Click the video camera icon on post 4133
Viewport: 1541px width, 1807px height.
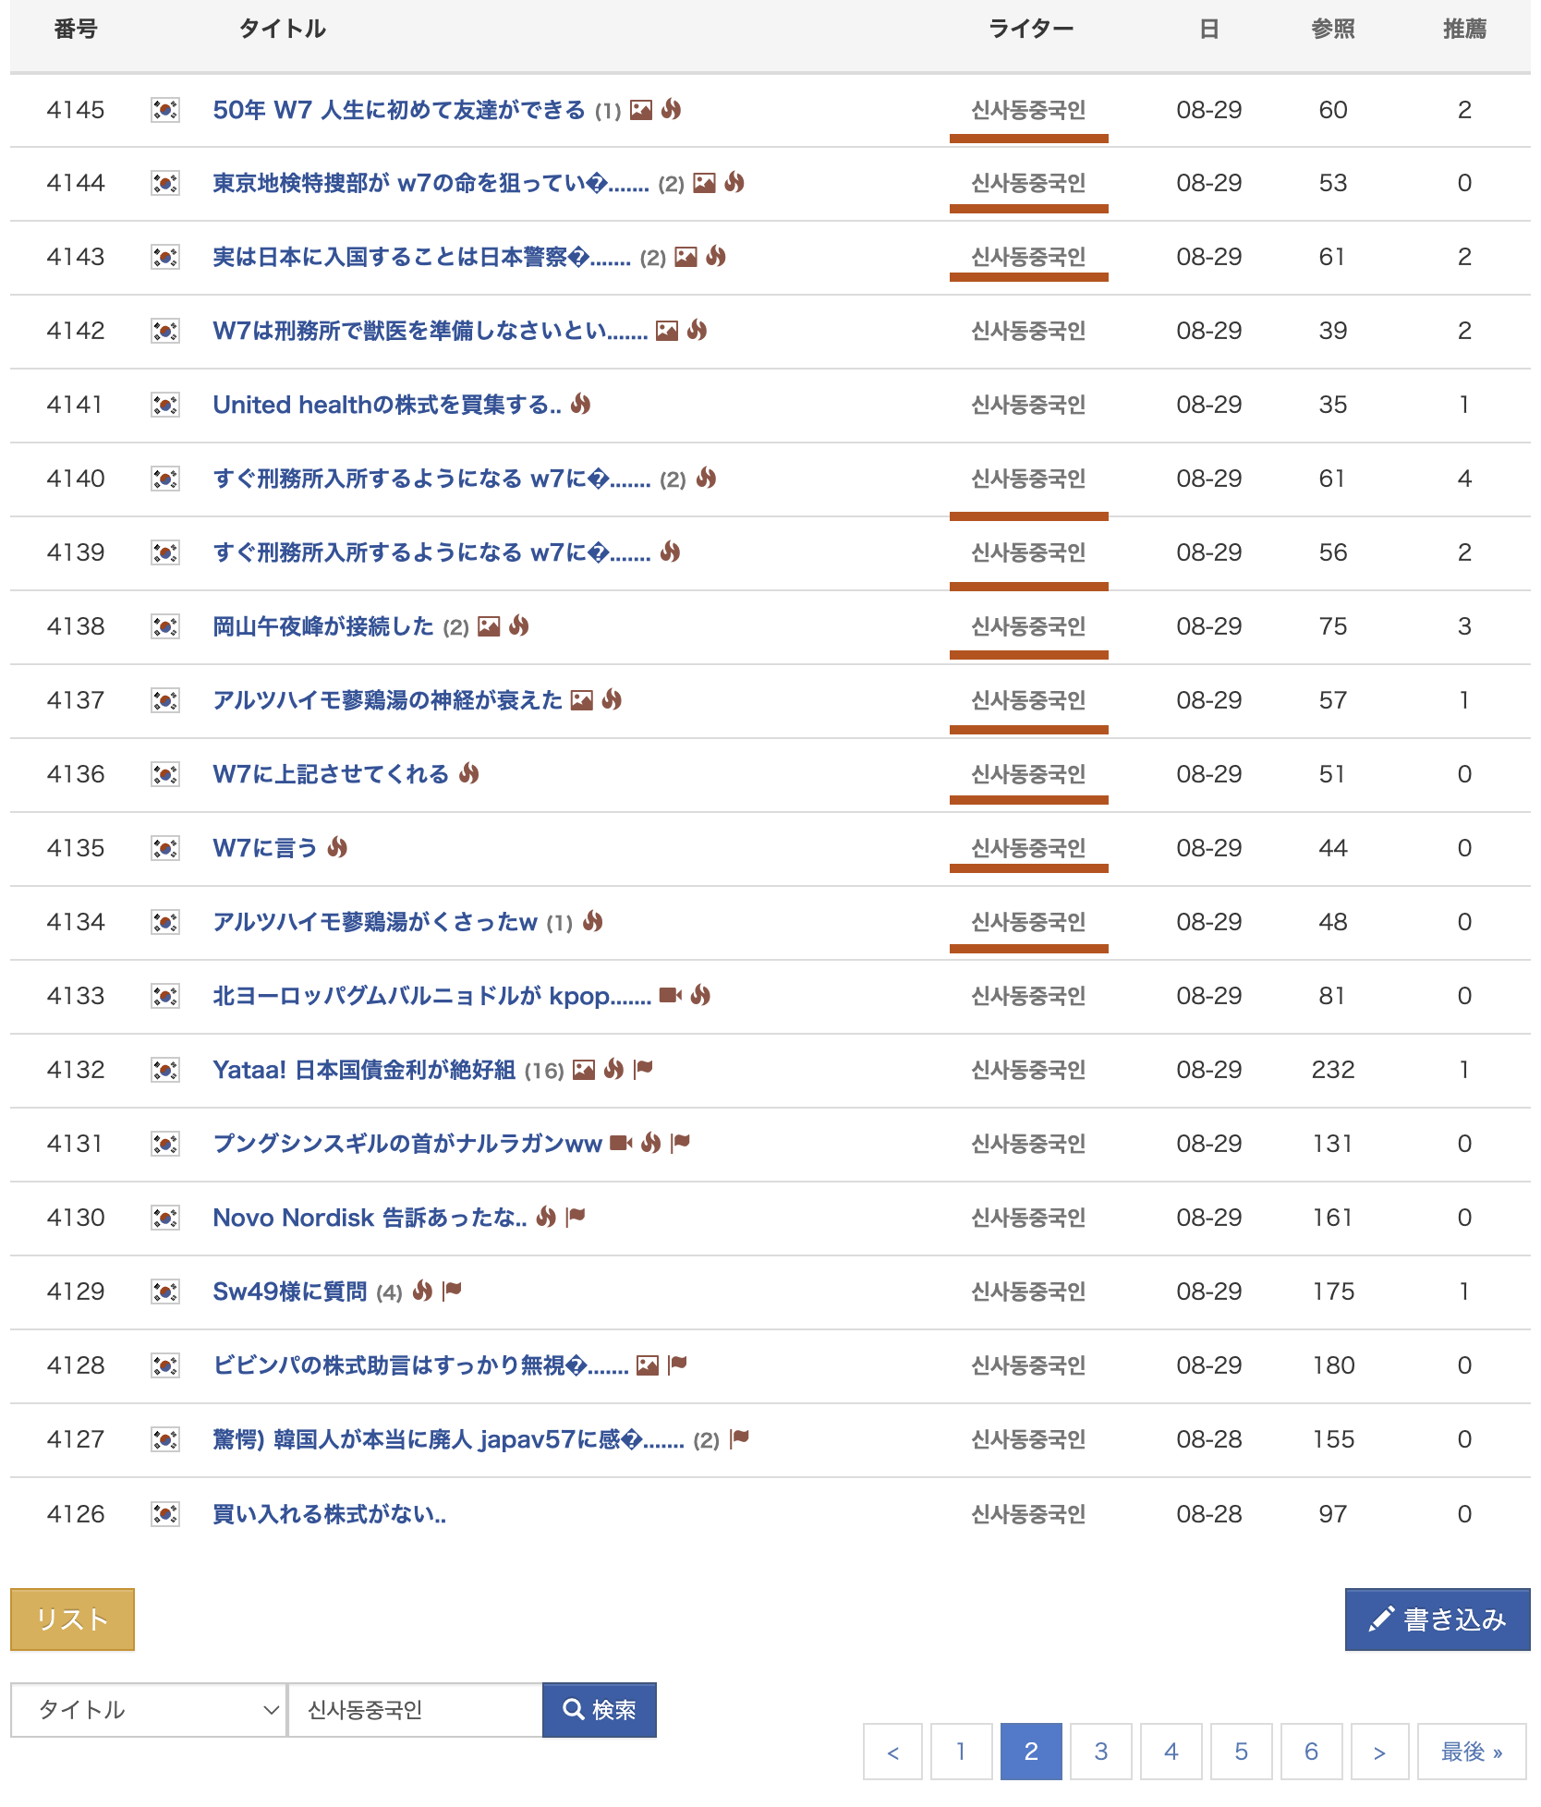pyautogui.click(x=670, y=995)
